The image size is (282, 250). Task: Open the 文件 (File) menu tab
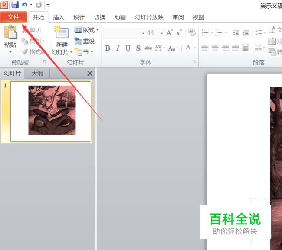coord(13,17)
